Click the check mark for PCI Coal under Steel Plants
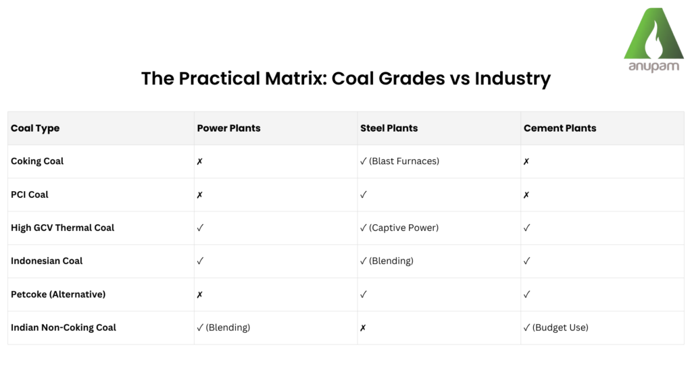This screenshot has width=692, height=389. (364, 194)
